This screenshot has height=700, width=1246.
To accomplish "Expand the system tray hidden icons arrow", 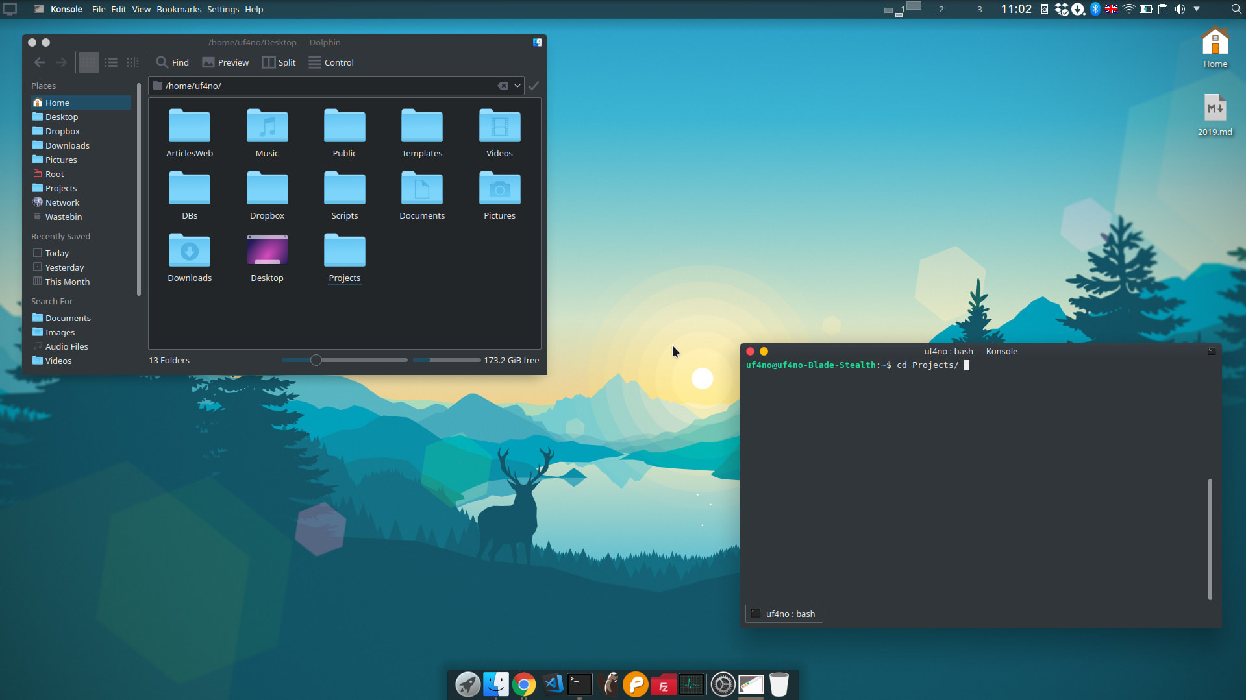I will point(1195,9).
